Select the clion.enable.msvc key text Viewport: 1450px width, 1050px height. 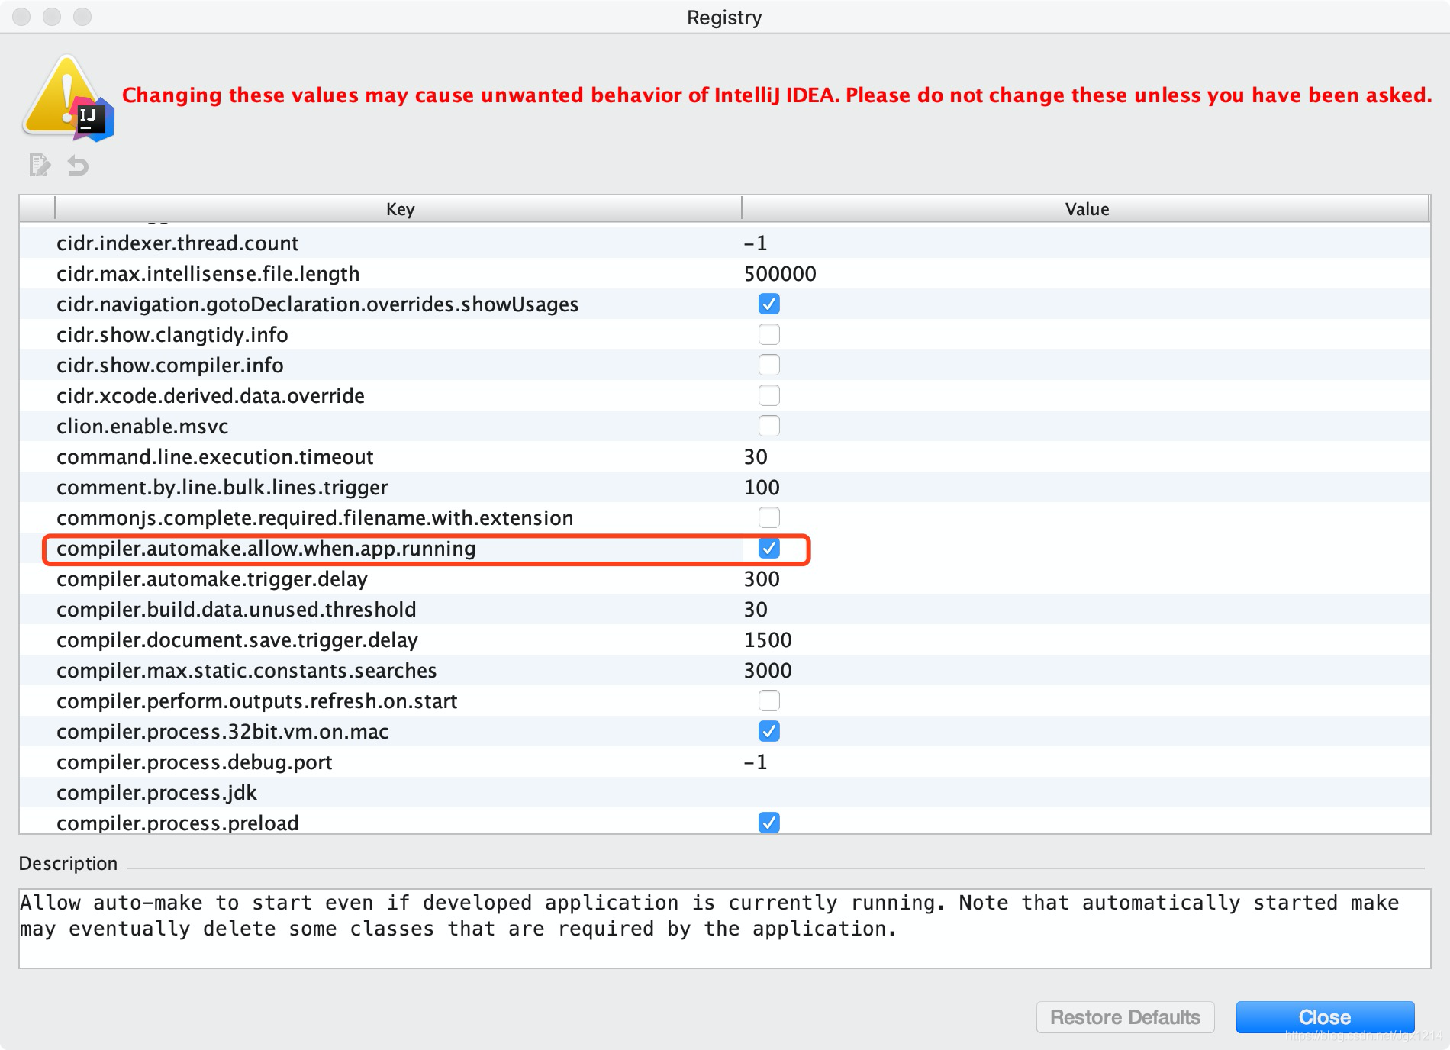(142, 426)
